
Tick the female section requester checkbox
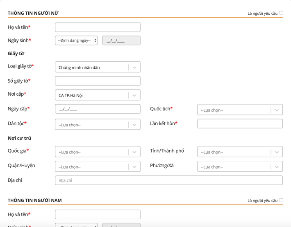pos(281,13)
